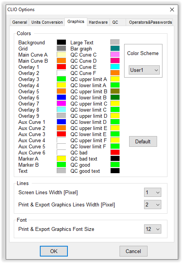Edit the QC bad text swatch
Image resolution: width=182 pixels, height=263 pixels.
(x=115, y=159)
